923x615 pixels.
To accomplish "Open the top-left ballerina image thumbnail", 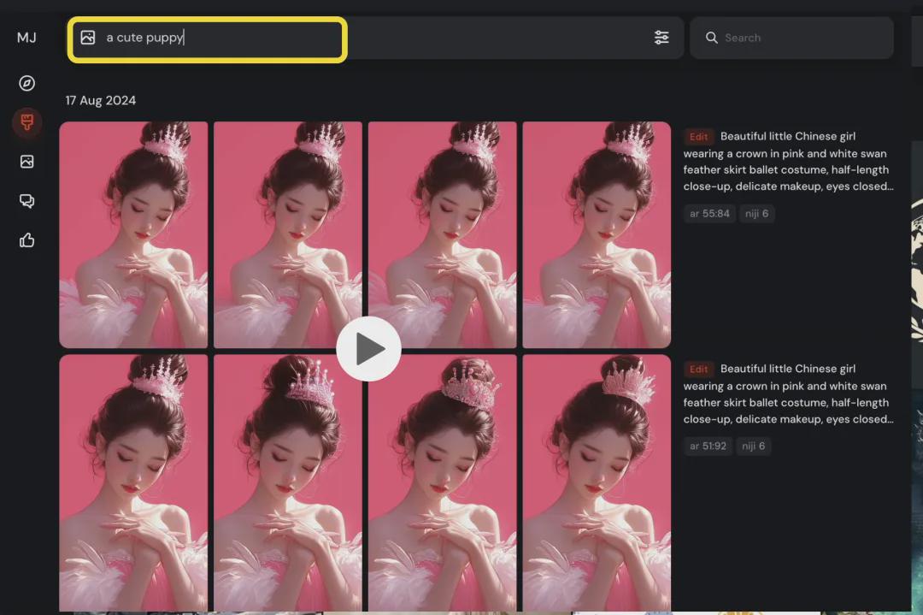I will pos(133,234).
